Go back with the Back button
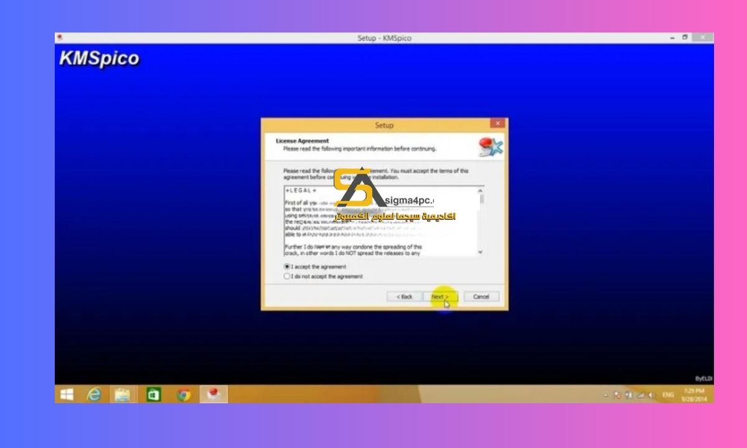This screenshot has height=448, width=747. click(x=405, y=297)
